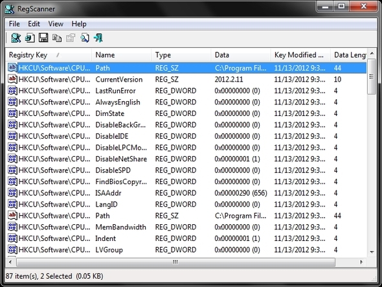
Task: Click the vertical scrollbar thumb
Action: [372, 76]
